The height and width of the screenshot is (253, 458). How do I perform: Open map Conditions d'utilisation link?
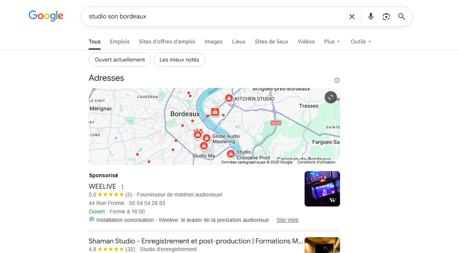(317, 162)
